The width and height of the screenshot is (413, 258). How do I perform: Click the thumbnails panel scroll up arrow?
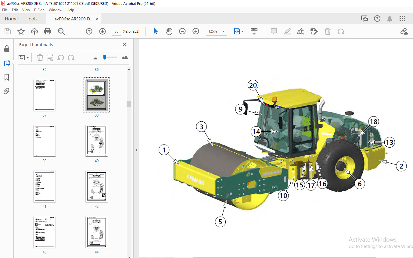129,70
